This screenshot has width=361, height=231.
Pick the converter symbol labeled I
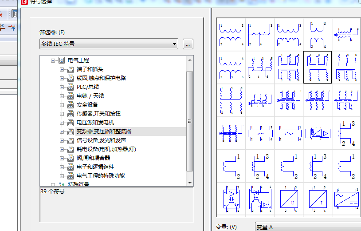[x=318, y=198]
